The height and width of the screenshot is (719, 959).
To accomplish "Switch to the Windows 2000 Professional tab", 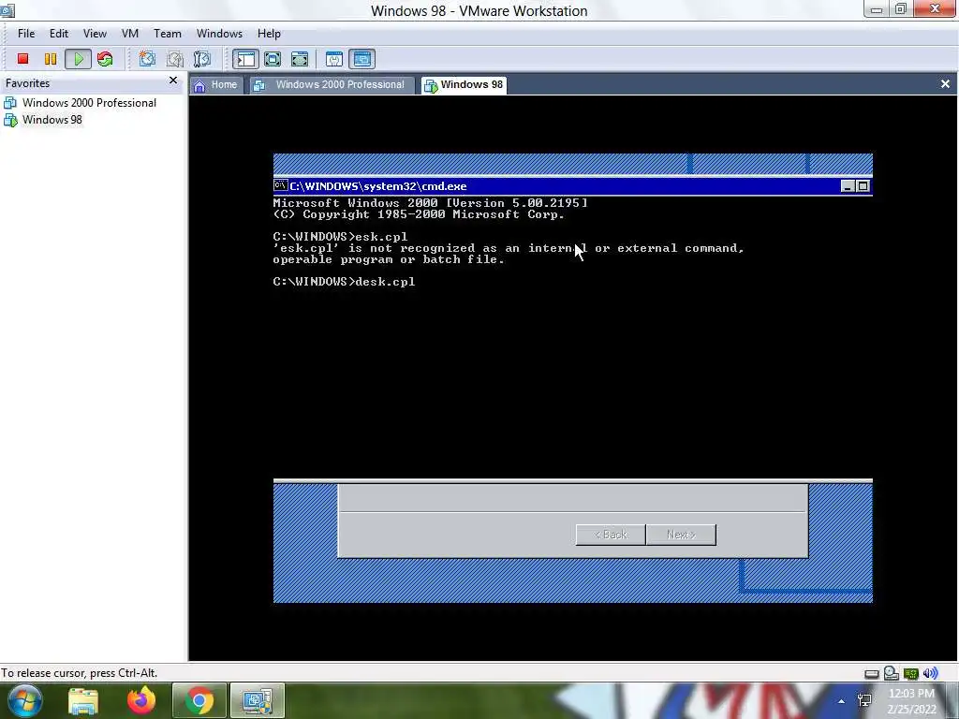I will click(x=331, y=85).
